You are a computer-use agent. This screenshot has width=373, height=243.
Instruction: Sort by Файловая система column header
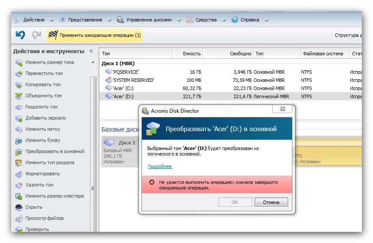point(325,54)
